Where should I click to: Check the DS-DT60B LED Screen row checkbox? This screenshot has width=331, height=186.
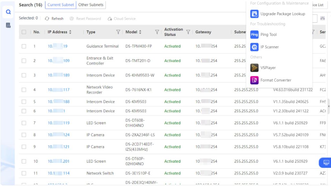coord(24,123)
